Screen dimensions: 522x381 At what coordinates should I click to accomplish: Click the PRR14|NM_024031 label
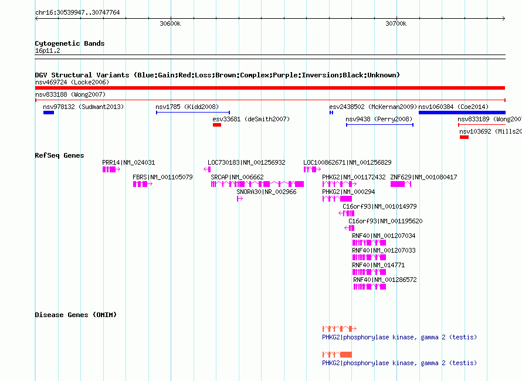point(128,162)
